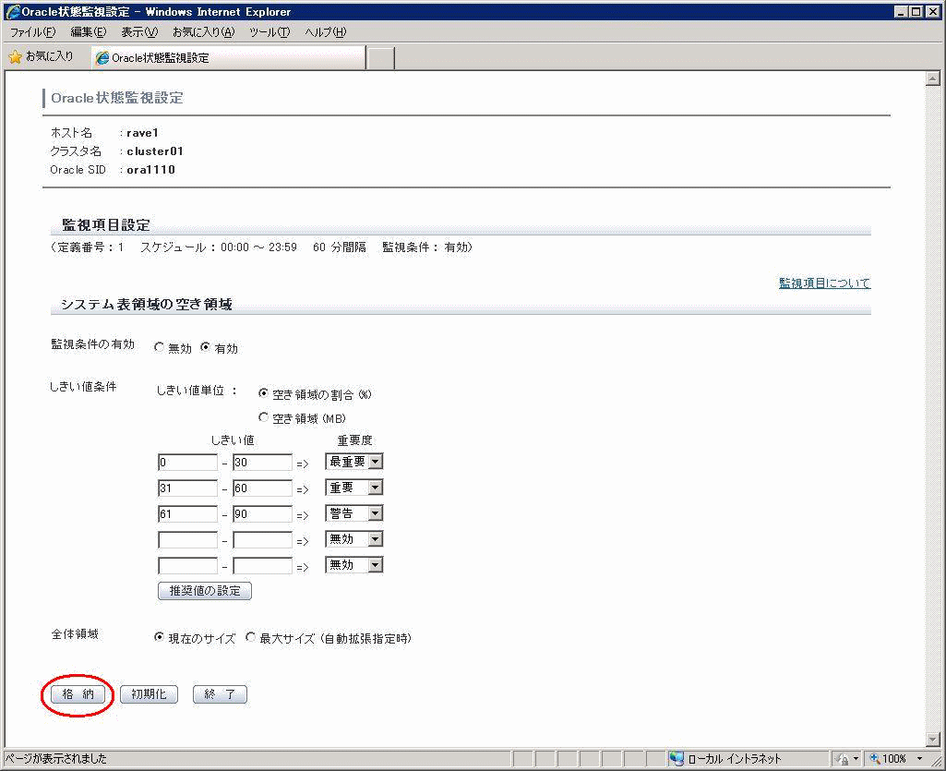The width and height of the screenshot is (946, 771).
Task: Click the local intranet zone icon
Action: (677, 758)
